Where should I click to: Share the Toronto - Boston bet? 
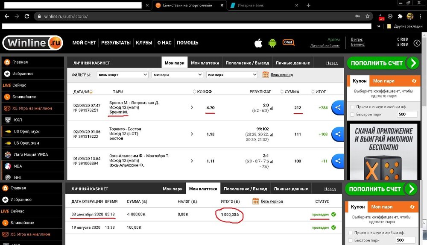pos(338,134)
